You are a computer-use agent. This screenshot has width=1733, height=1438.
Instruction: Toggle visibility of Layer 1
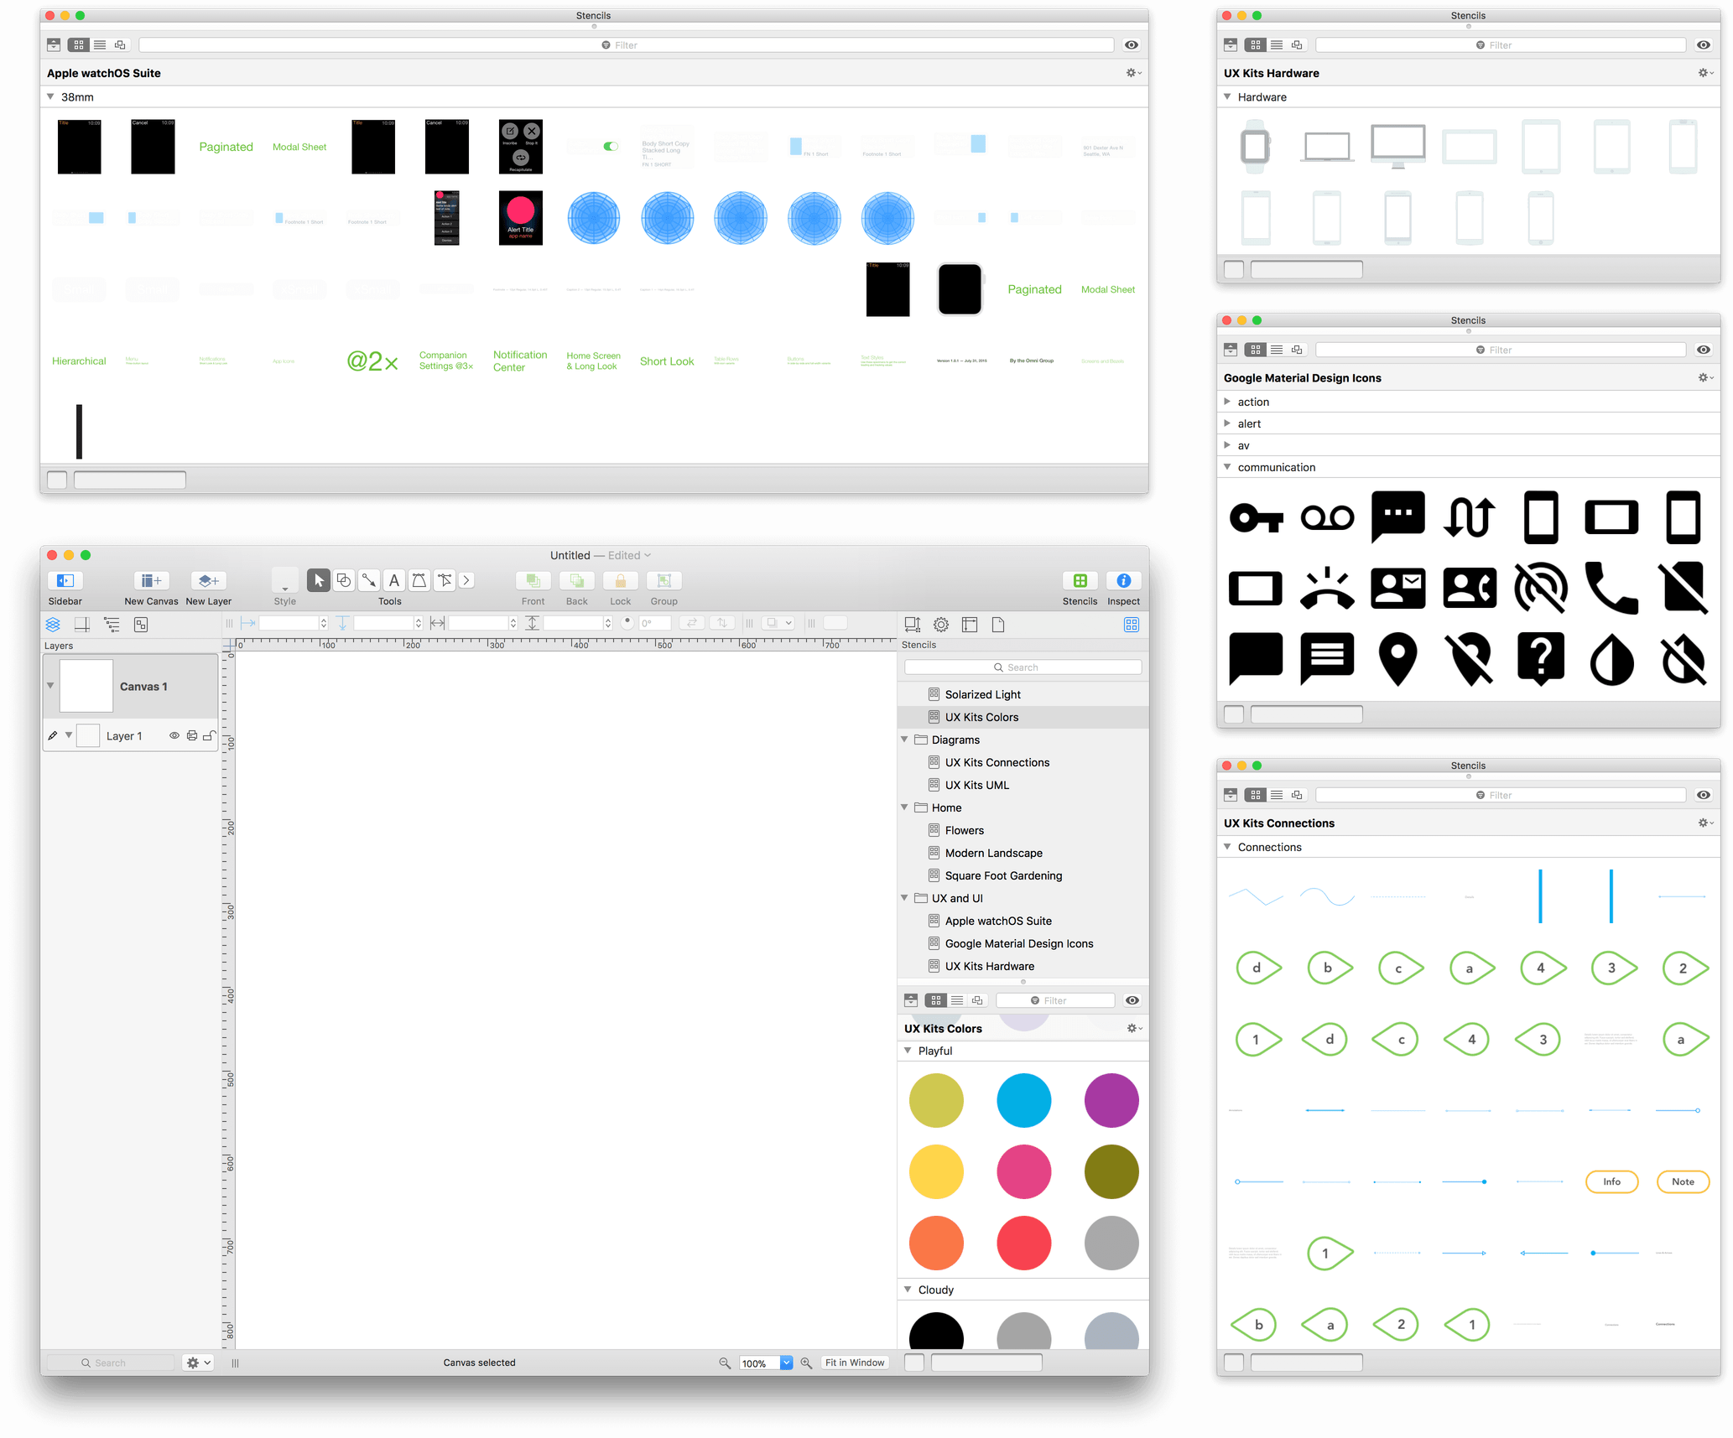coord(174,735)
